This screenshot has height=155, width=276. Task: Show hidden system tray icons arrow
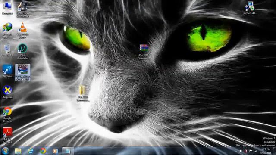(236, 151)
